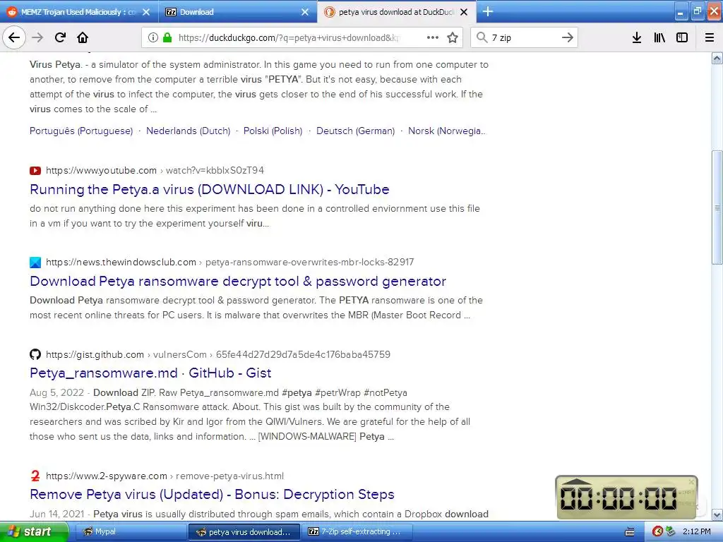Select Norsk (Norwegian) language link
The height and width of the screenshot is (542, 723).
tap(446, 131)
